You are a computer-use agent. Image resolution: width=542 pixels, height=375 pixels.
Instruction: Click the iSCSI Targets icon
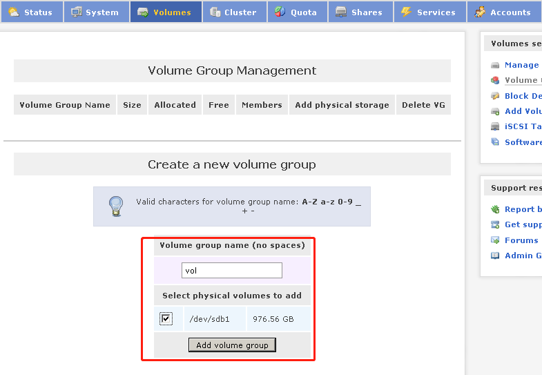(495, 126)
